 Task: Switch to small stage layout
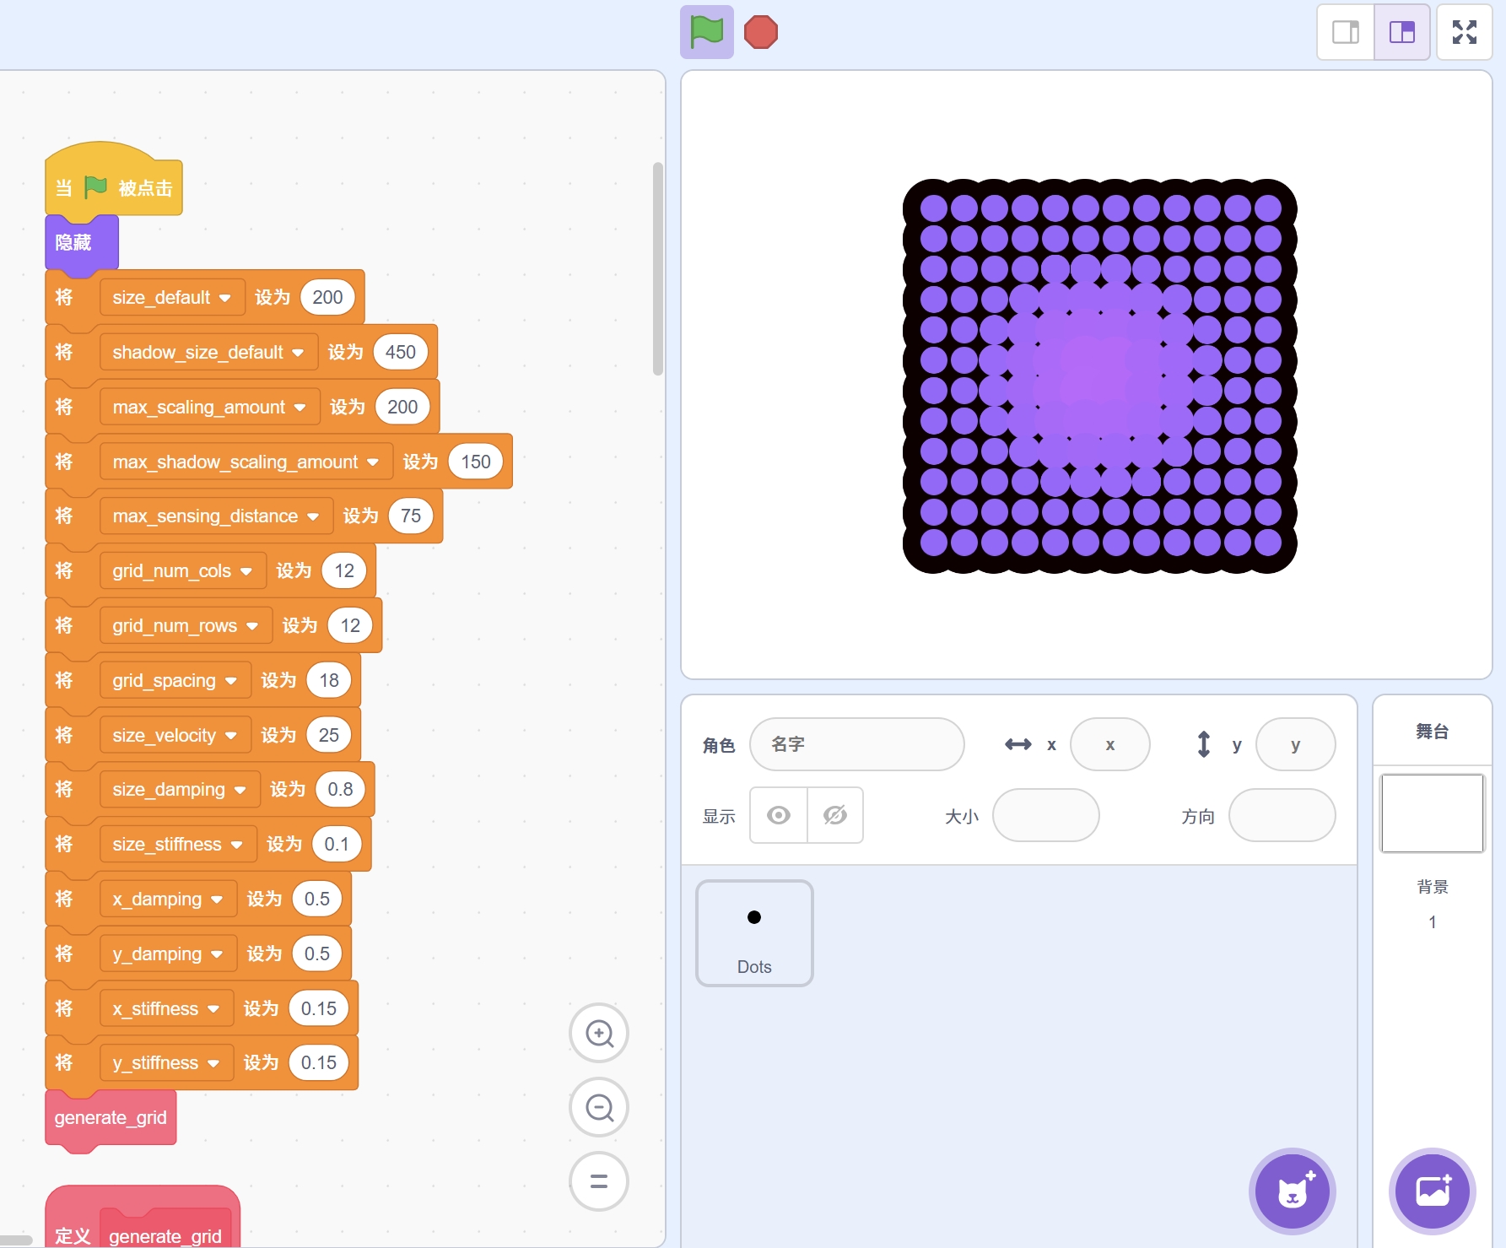(1346, 32)
